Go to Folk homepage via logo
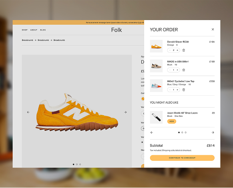The image size is (233, 188). pyautogui.click(x=116, y=30)
